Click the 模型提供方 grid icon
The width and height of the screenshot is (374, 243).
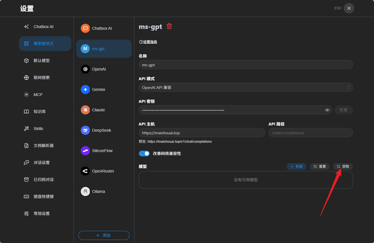point(26,44)
